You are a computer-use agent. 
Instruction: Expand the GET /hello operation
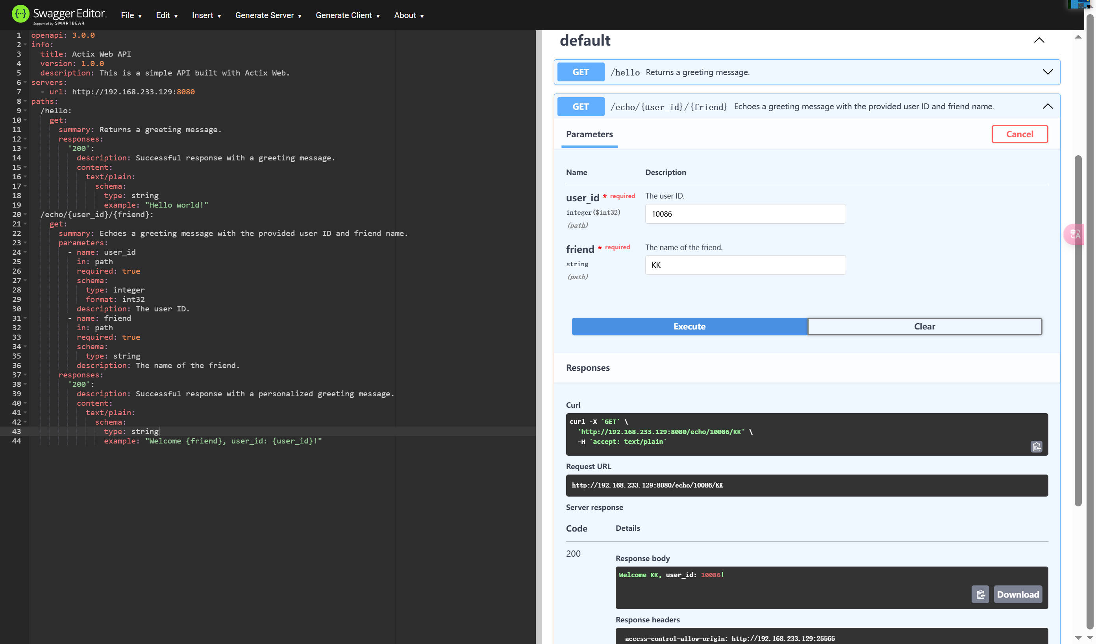[x=1047, y=72]
